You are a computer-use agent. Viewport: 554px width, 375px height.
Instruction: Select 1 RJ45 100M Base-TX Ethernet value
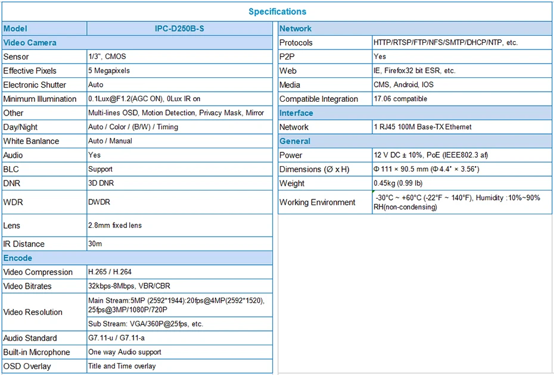click(x=422, y=127)
